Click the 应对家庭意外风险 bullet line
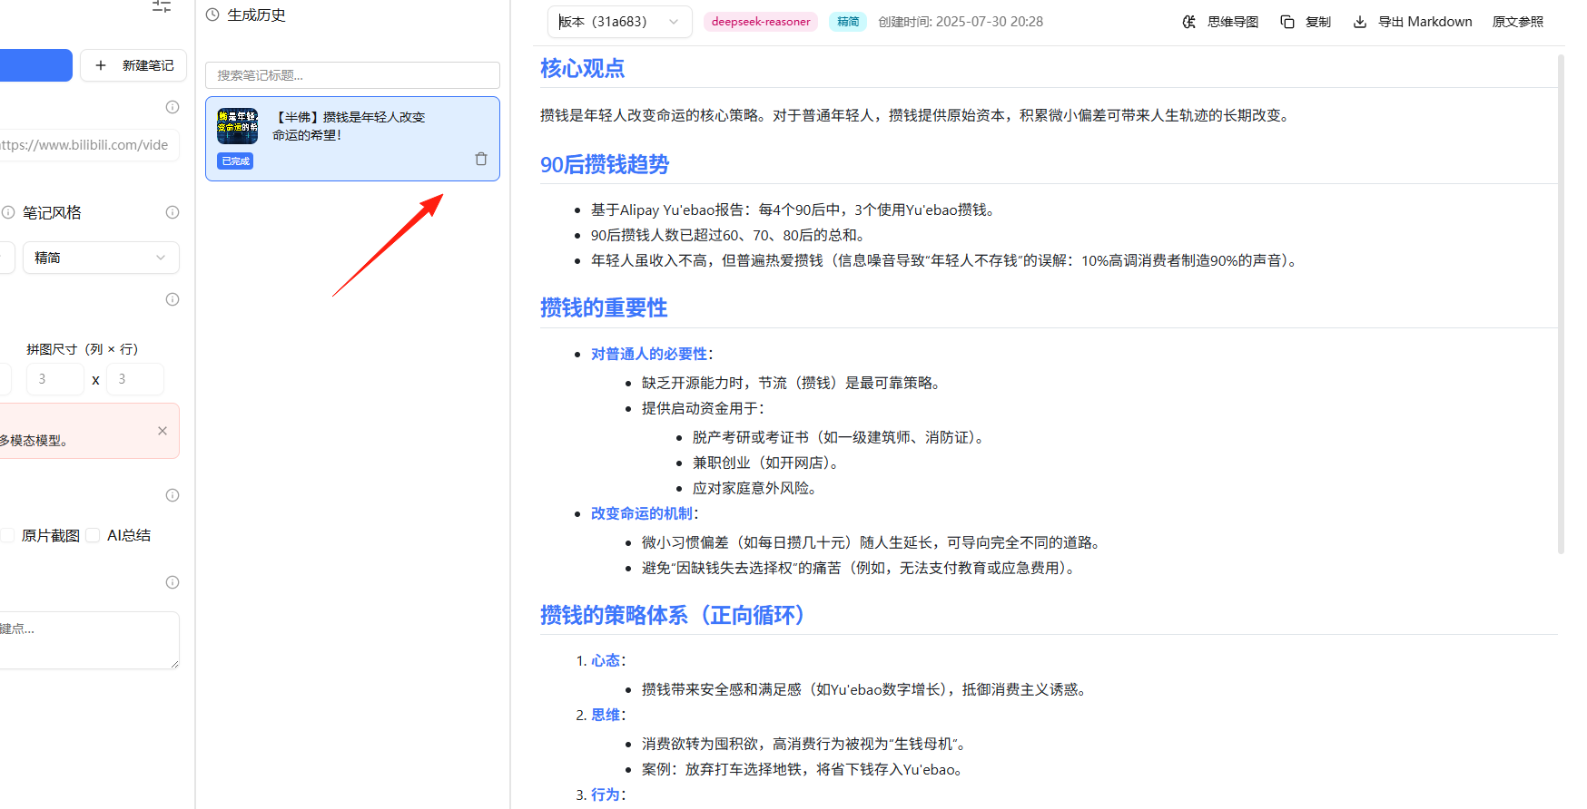 [756, 488]
